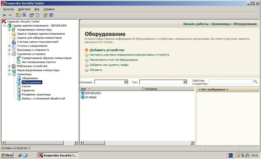
Task: Open the Действие menu
Action: tap(24, 9)
